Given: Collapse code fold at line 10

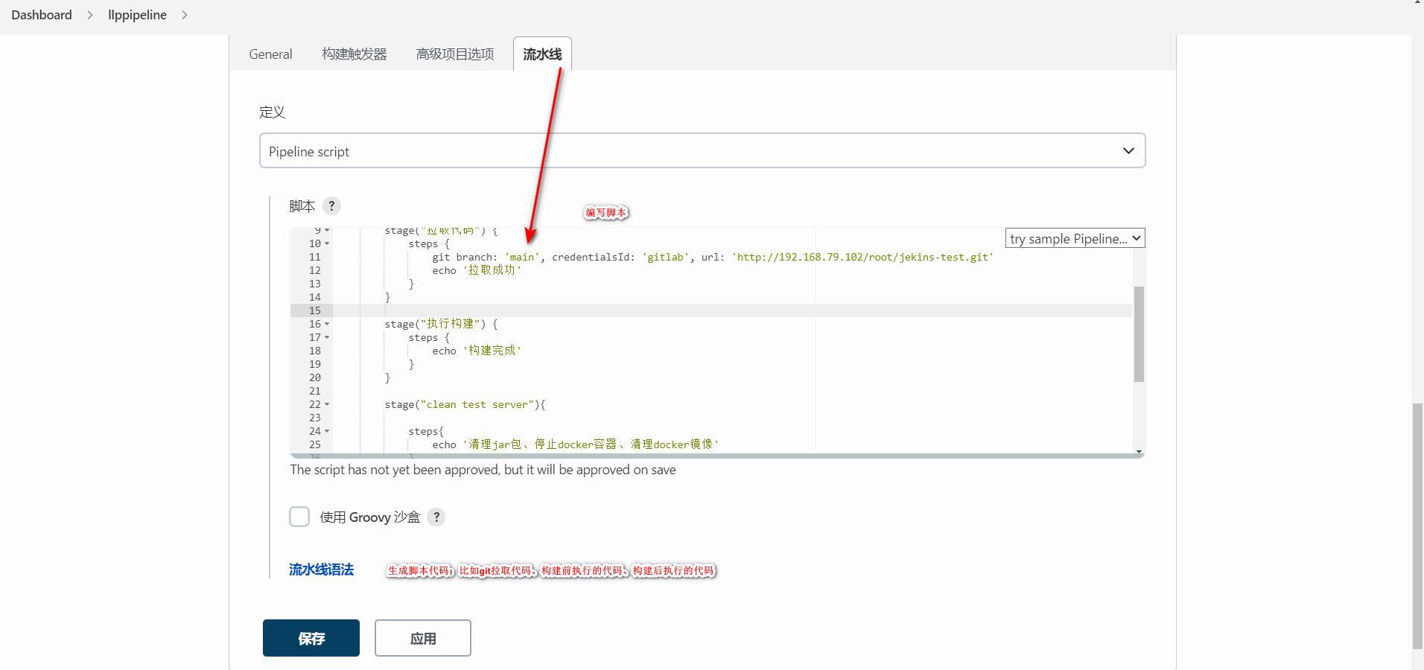Looking at the screenshot, I should click(327, 243).
